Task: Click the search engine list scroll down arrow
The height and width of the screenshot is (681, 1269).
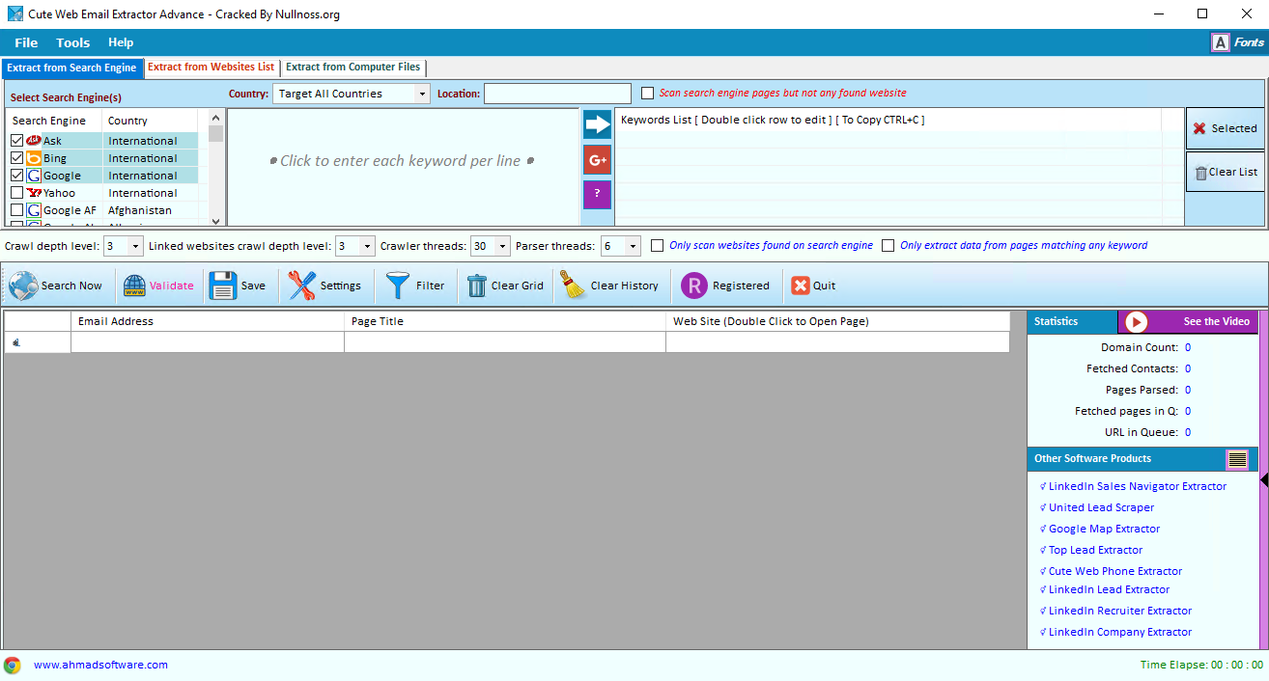Action: coord(215,220)
